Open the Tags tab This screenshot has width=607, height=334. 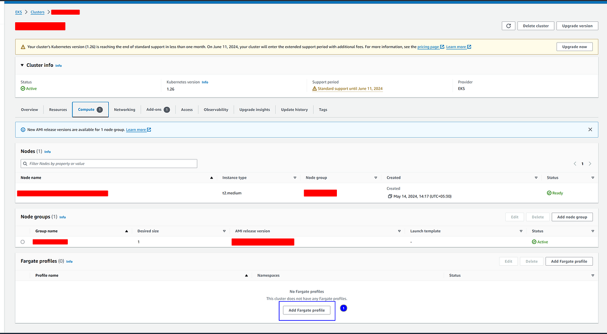point(323,109)
